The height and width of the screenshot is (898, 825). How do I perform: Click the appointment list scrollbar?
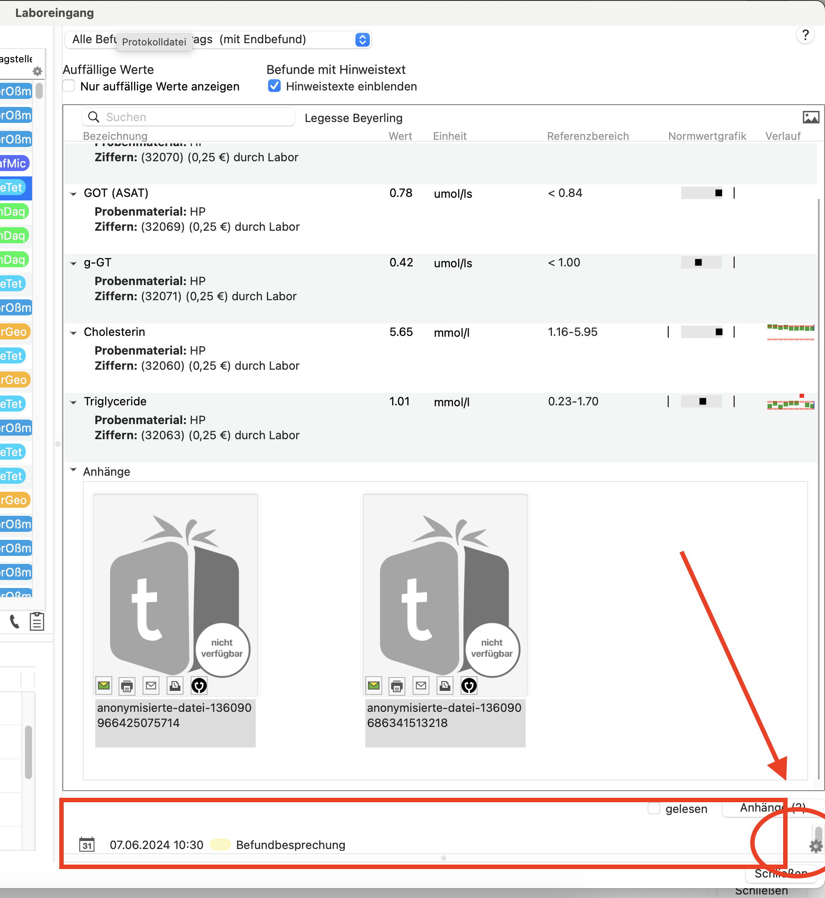818,834
